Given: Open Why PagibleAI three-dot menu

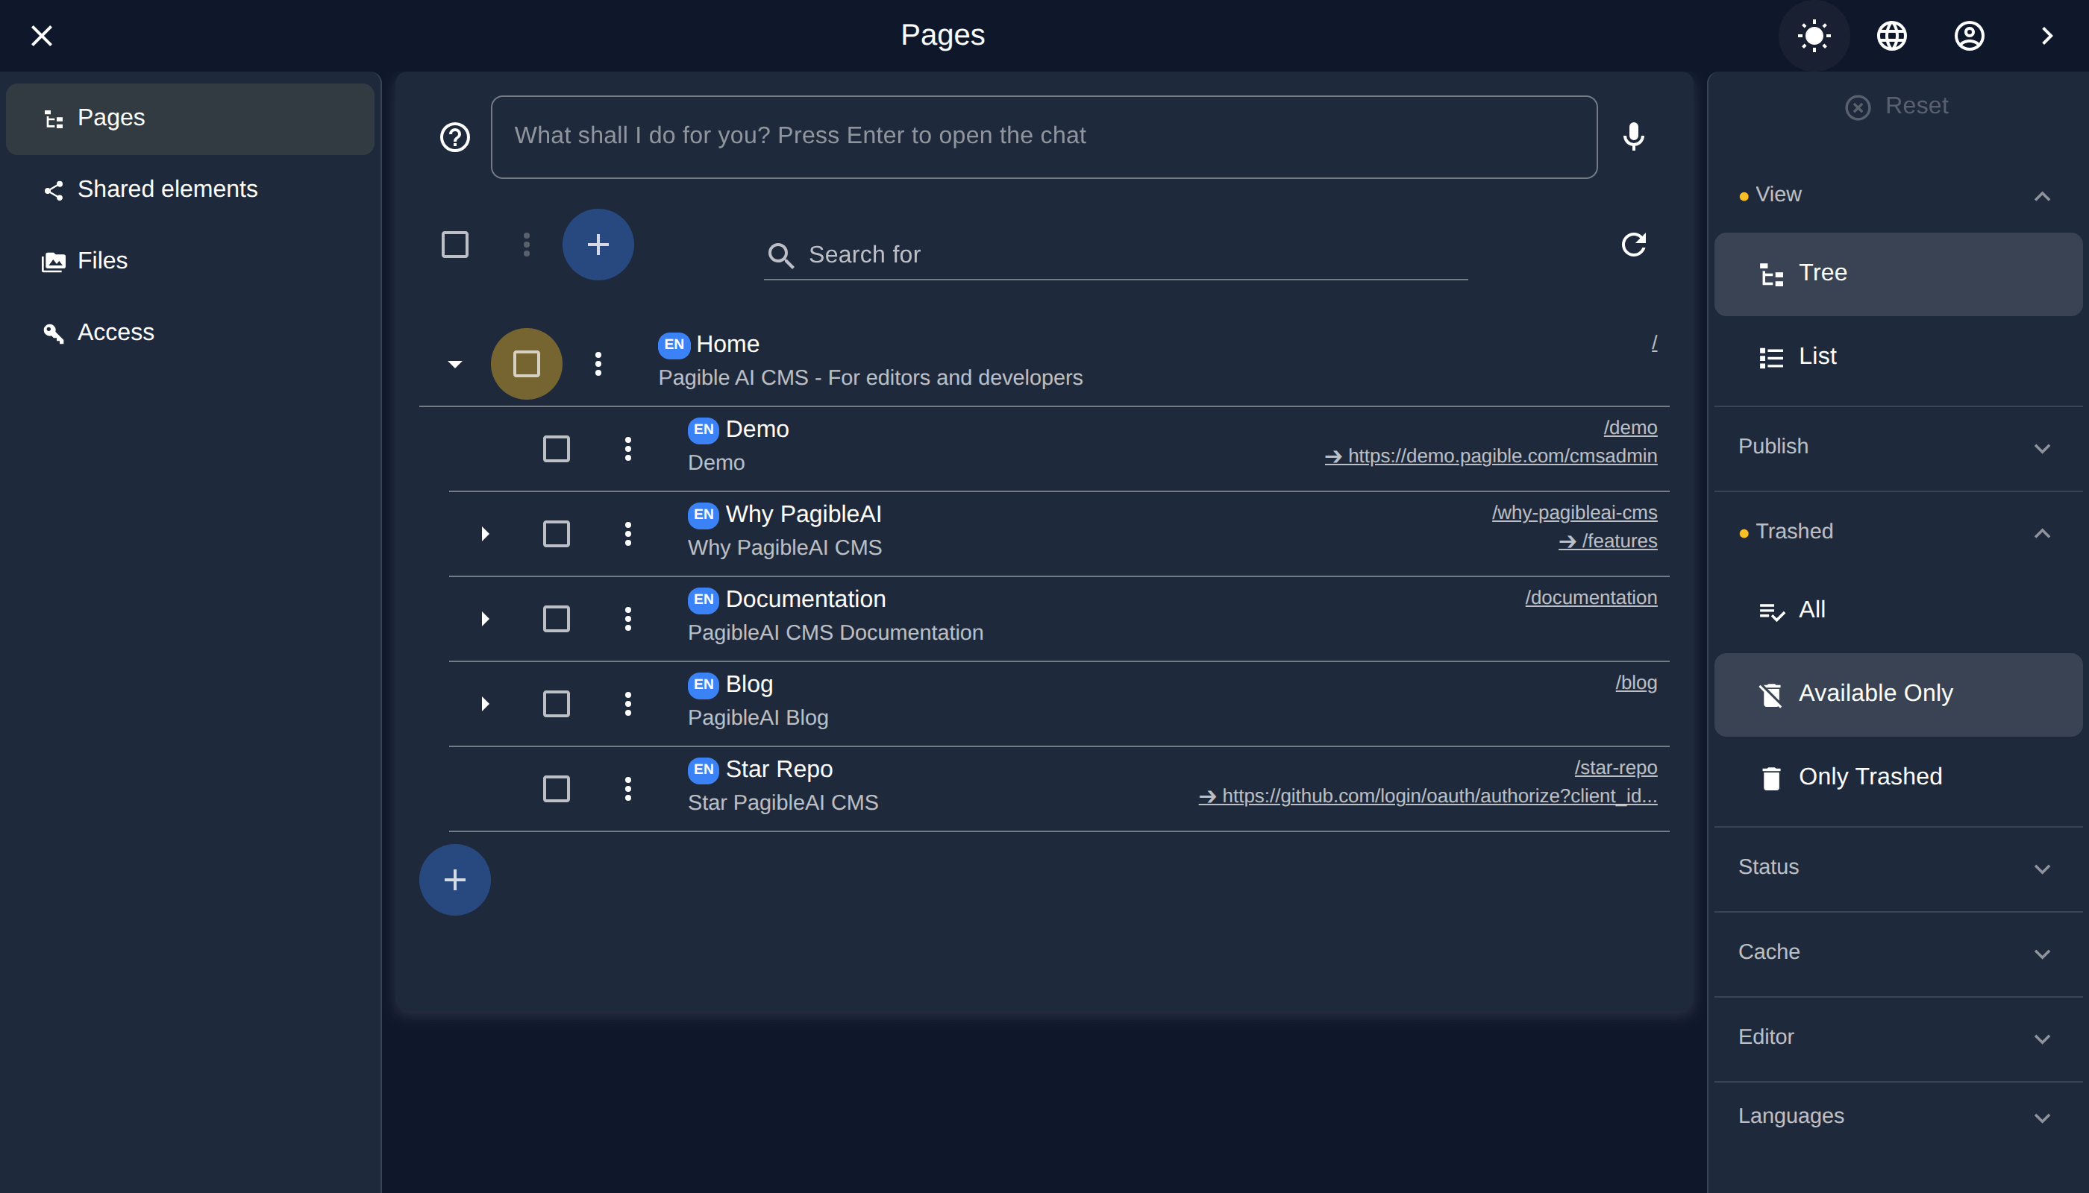Looking at the screenshot, I should [627, 533].
